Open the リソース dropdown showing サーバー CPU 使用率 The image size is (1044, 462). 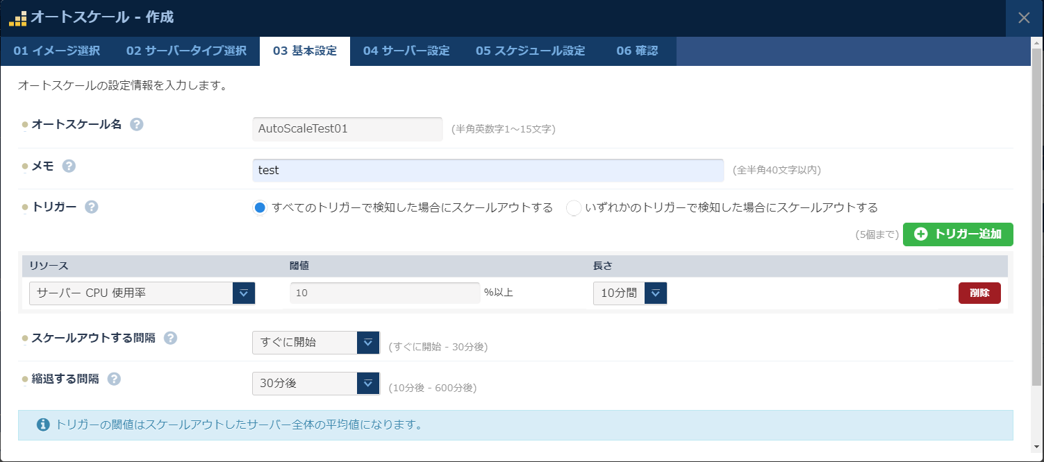coord(245,293)
